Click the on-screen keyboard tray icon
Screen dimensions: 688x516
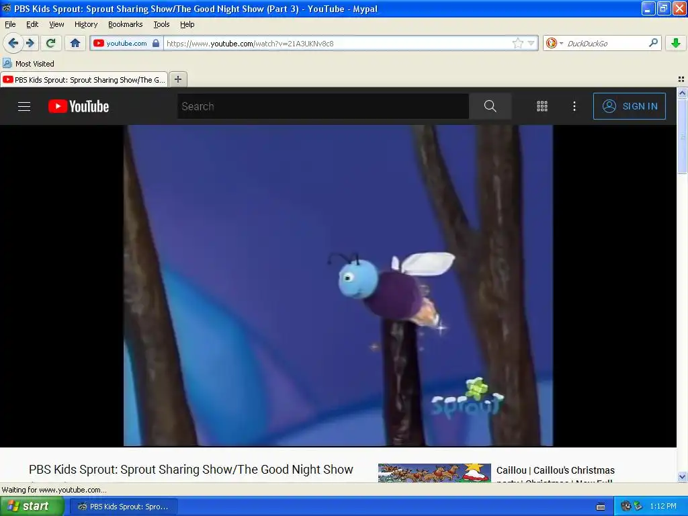(601, 507)
